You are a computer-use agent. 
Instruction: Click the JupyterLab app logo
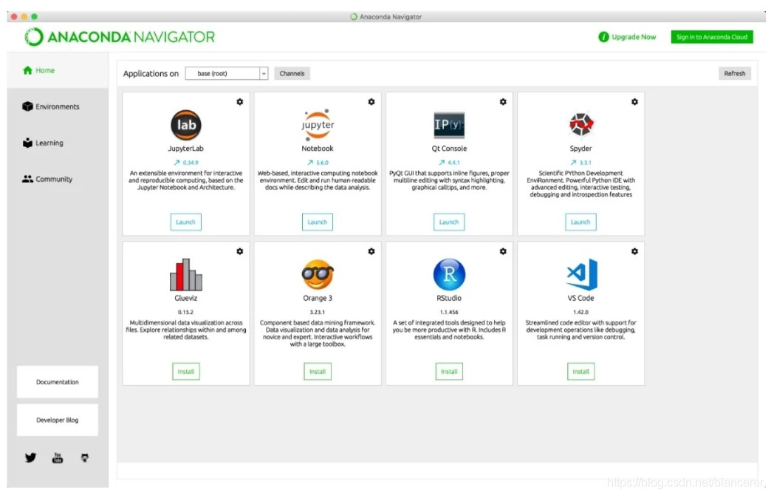pos(186,125)
